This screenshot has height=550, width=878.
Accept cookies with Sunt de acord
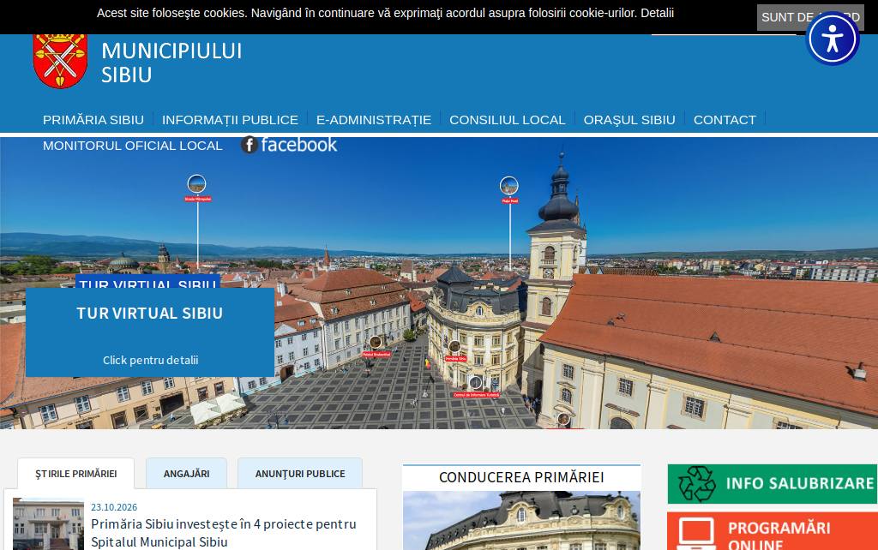(810, 17)
